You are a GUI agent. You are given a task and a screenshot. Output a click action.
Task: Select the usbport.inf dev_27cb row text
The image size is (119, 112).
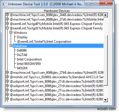[x=57, y=95]
